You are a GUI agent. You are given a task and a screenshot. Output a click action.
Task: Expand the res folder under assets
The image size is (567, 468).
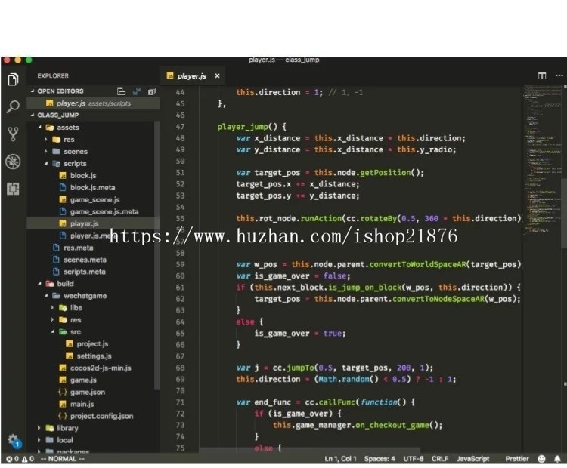[x=64, y=140]
